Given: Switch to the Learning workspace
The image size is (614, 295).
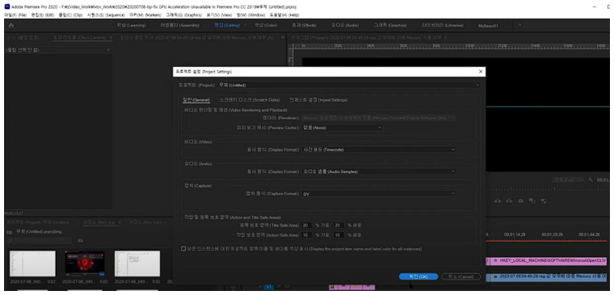Looking at the screenshot, I should point(131,26).
